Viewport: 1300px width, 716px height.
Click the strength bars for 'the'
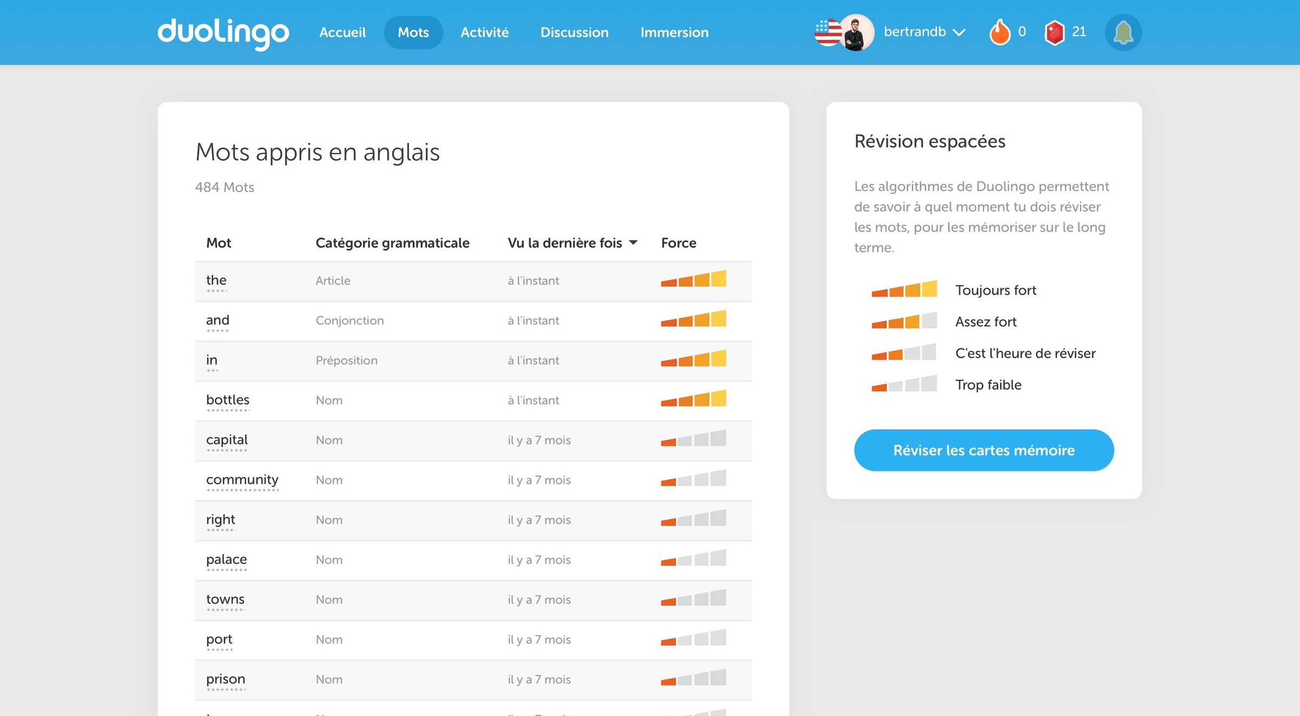(x=693, y=279)
